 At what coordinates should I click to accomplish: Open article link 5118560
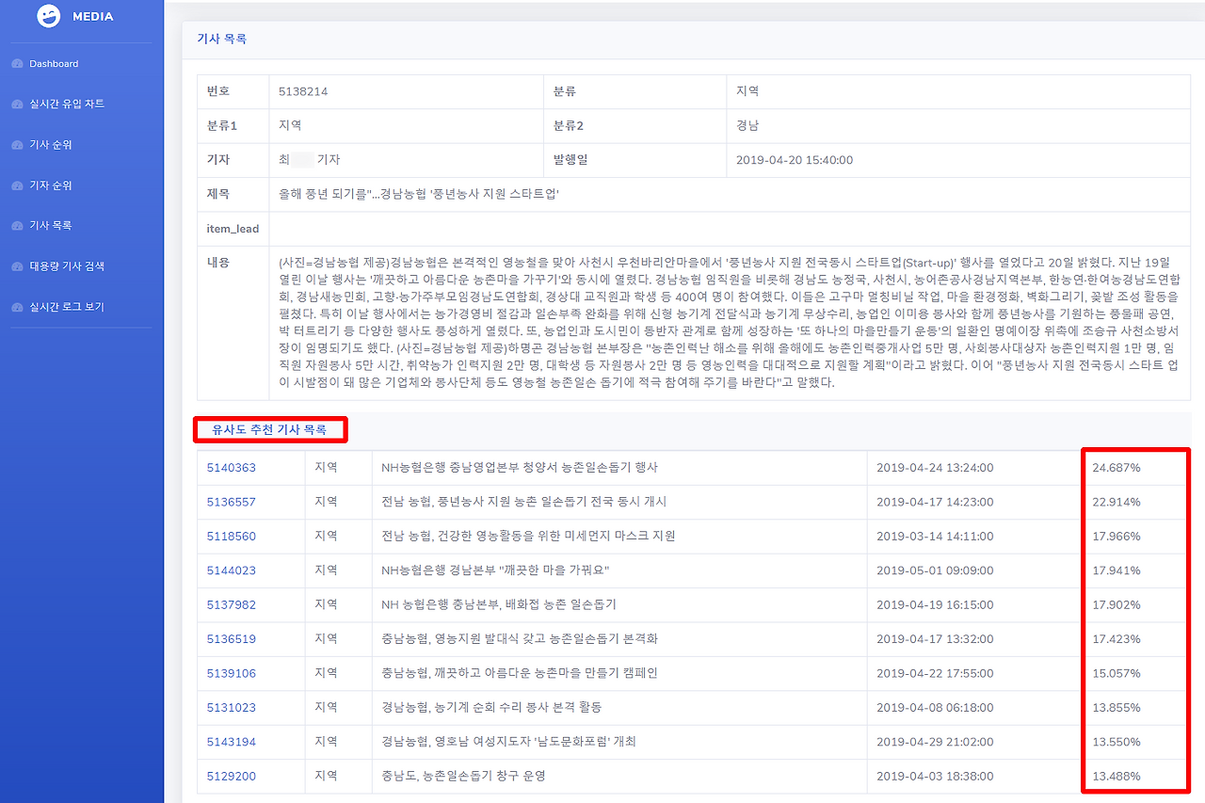(232, 537)
